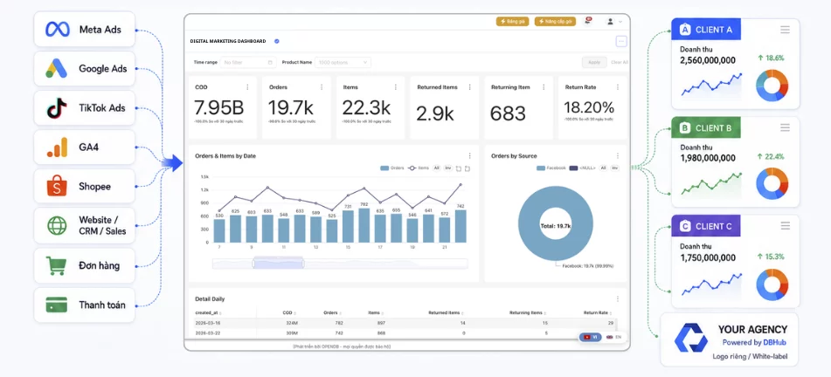Viewport: 831px width, 377px height.
Task: Click the Shopee bag icon
Action: 57,187
